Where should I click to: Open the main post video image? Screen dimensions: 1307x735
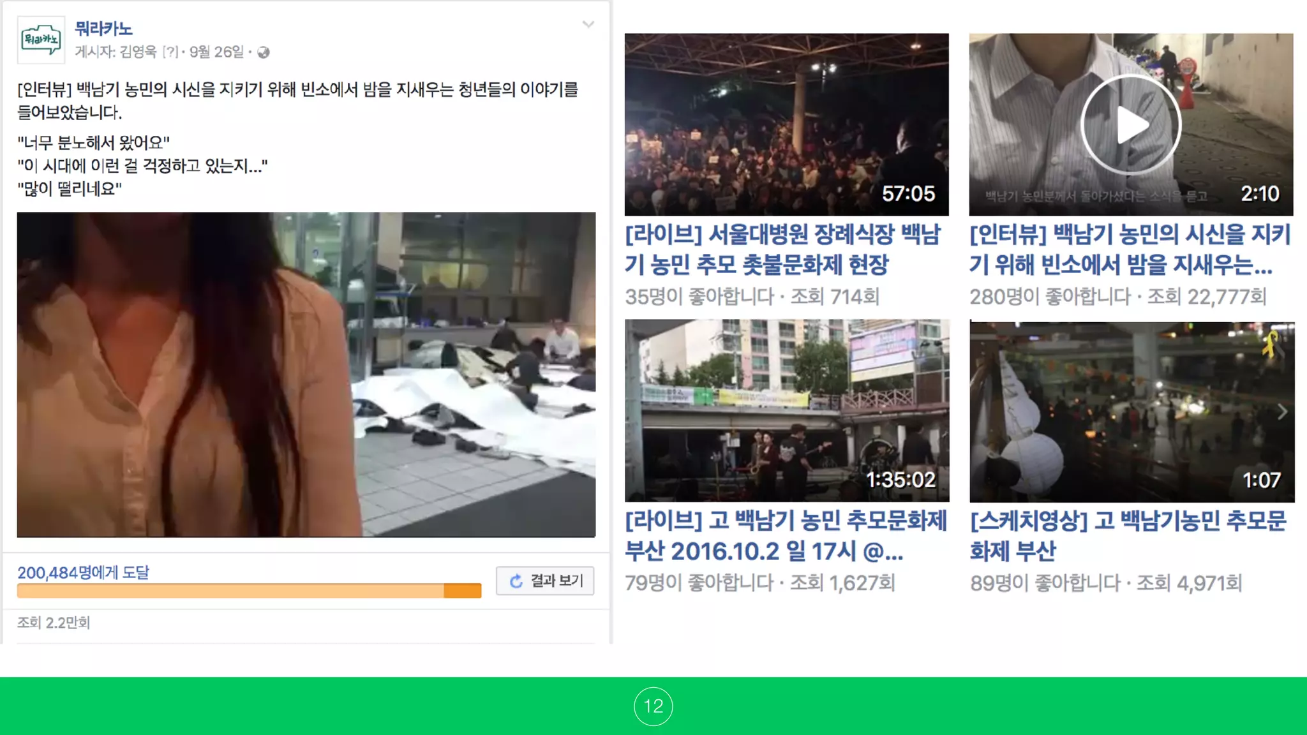306,375
